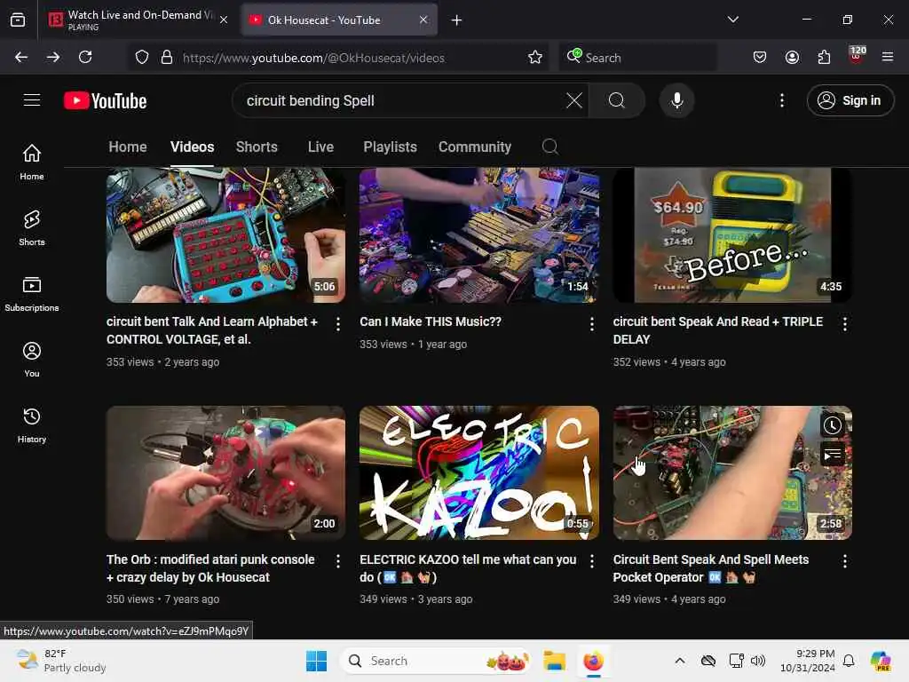Click the Firefox Search box
This screenshot has height=682, width=909.
637,58
